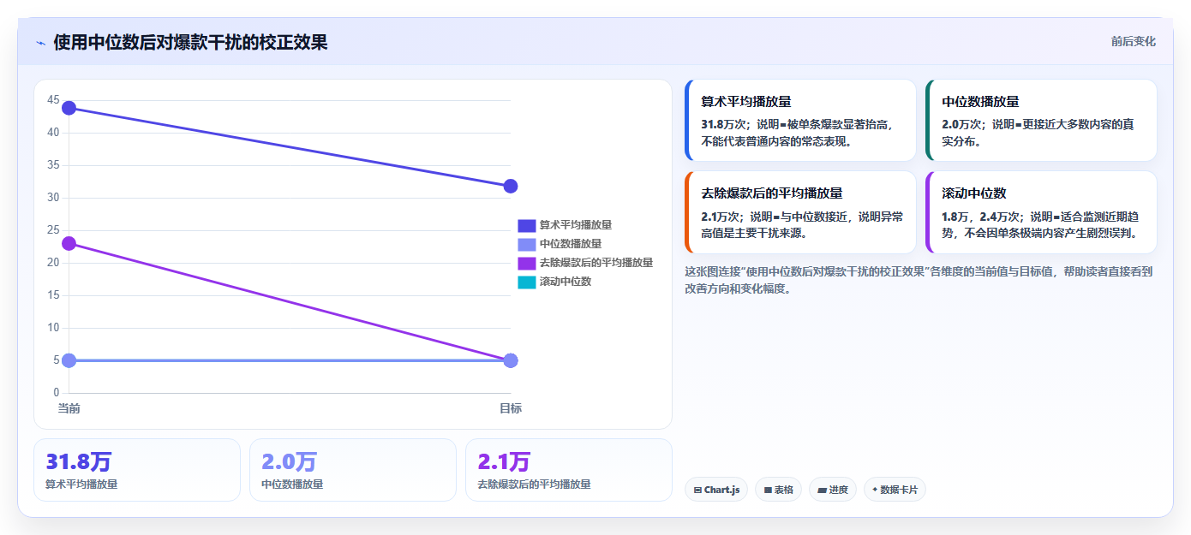1191x535 pixels.
Task: Click the 目标 x-axis label
Action: tap(511, 408)
